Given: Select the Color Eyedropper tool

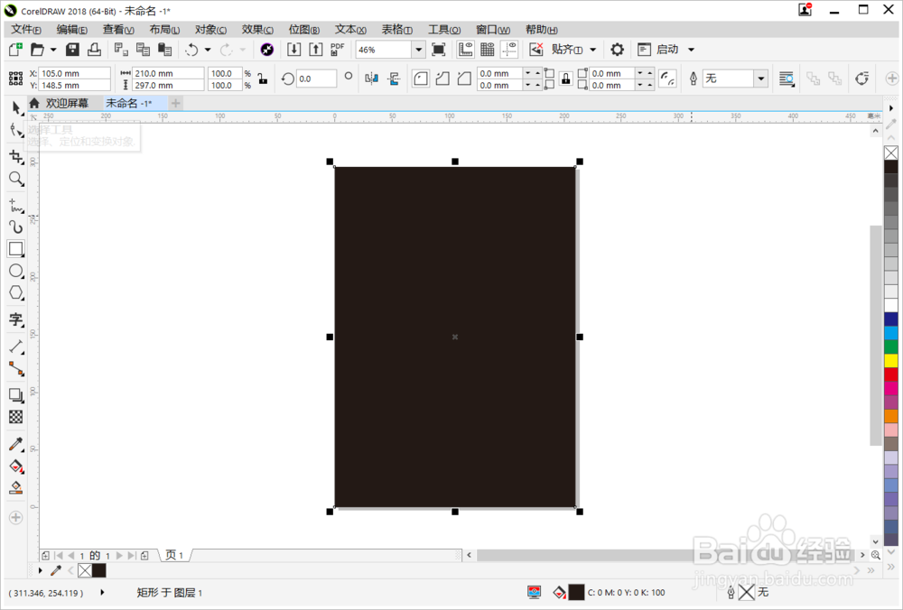Looking at the screenshot, I should (x=16, y=444).
